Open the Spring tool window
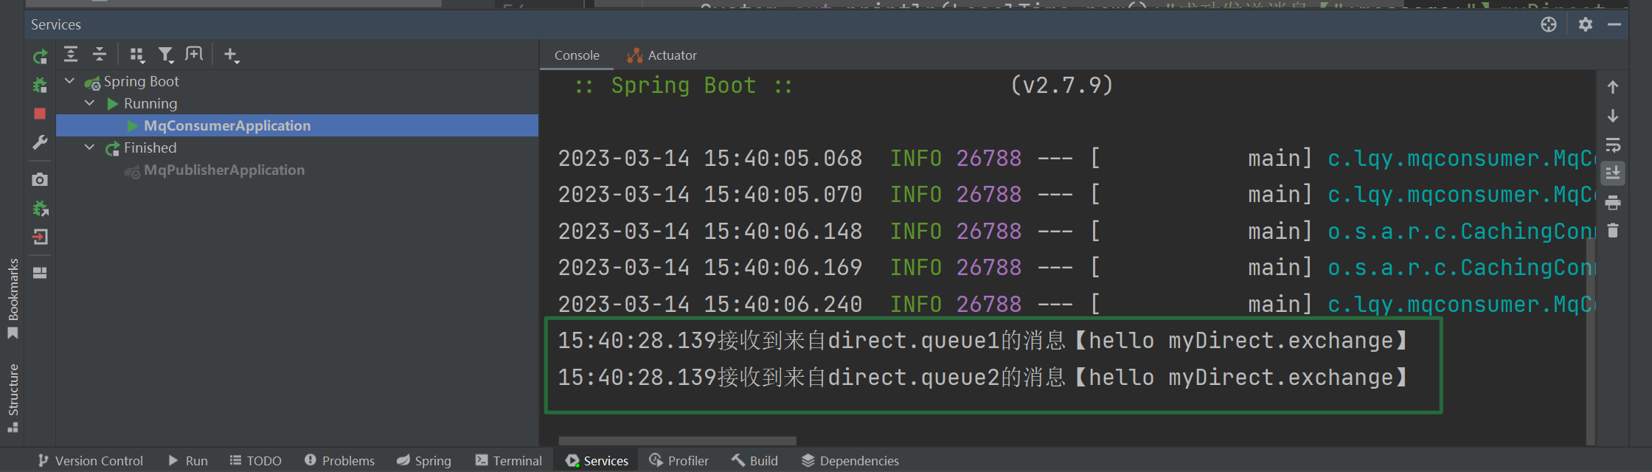1652x472 pixels. pos(424,460)
